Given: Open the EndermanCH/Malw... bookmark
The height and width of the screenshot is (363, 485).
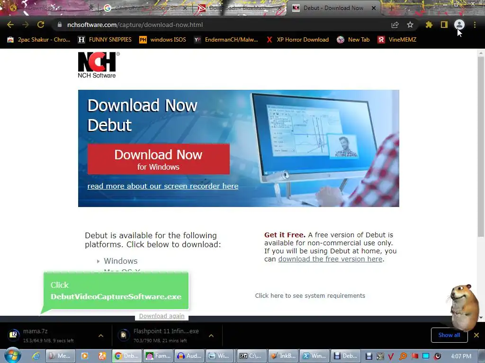Looking at the screenshot, I should (226, 40).
